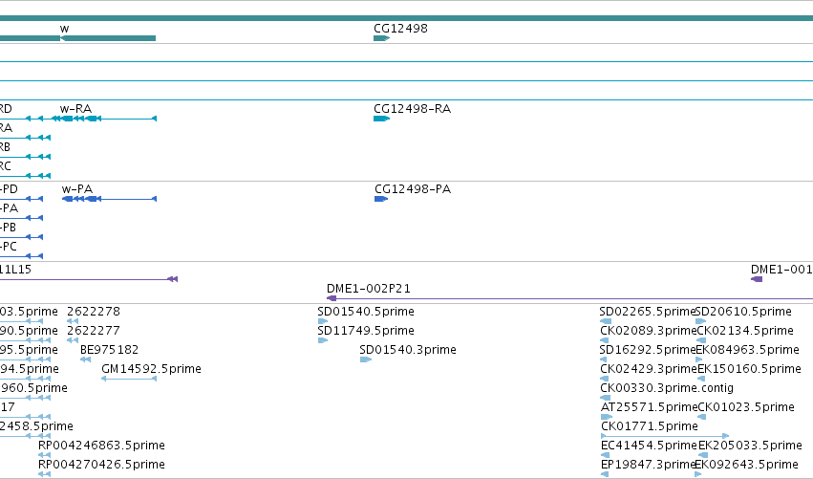Select the 2622278 EST feature label
This screenshot has width=813, height=479.
94,312
